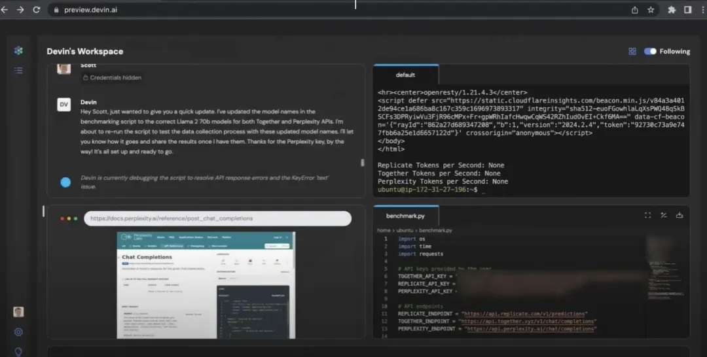This screenshot has height=357, width=707.
Task: Download the file with the download icon
Action: point(679,215)
